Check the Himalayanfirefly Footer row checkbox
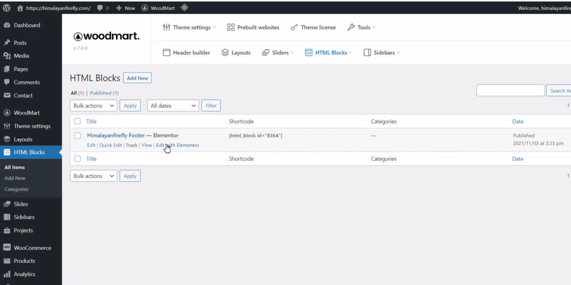This screenshot has height=285, width=571. point(78,136)
